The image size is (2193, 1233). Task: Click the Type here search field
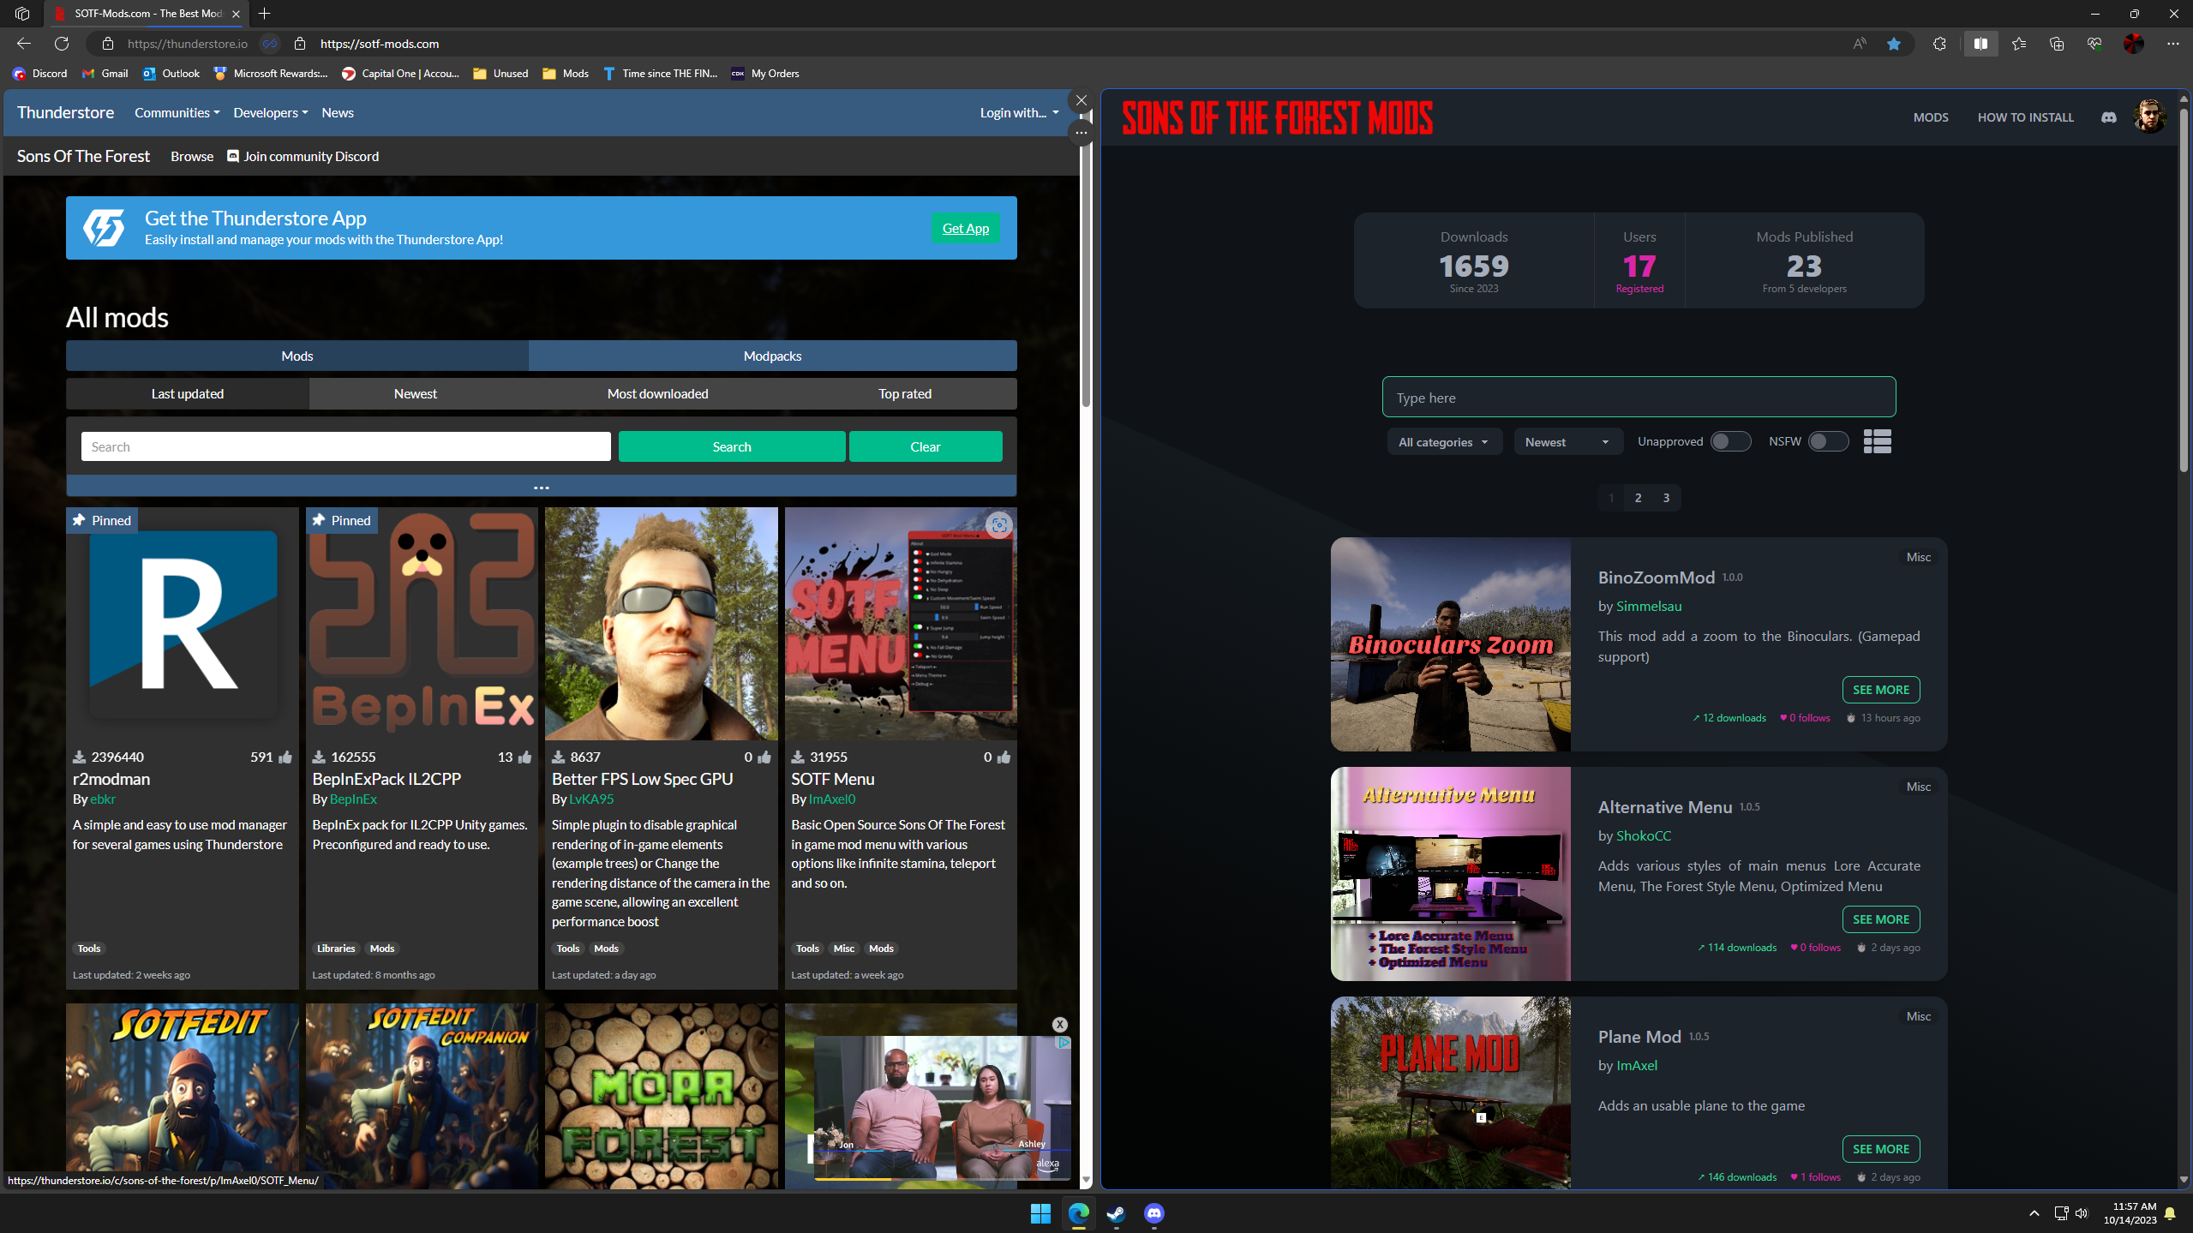coord(1638,398)
